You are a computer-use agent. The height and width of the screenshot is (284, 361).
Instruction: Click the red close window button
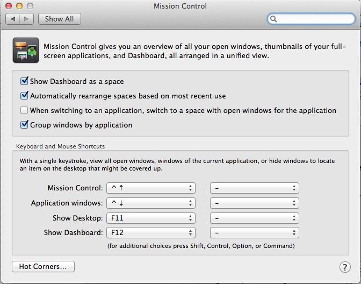(x=9, y=6)
